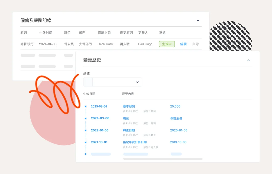Click the 生效中 status badge
This screenshot has width=272, height=174.
[x=167, y=44]
